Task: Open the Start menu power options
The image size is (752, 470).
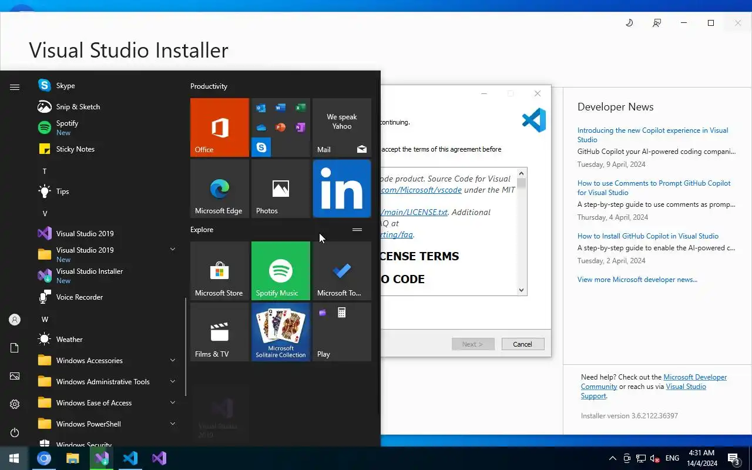Action: [x=15, y=432]
